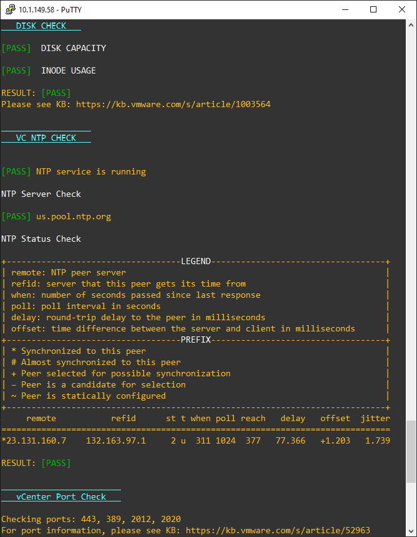Click the PREFIX table heading
This screenshot has height=537, width=417.
click(195, 340)
